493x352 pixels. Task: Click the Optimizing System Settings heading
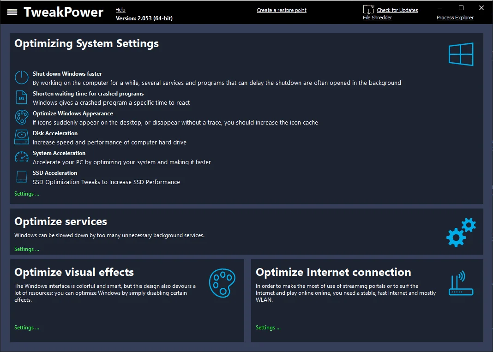point(86,43)
